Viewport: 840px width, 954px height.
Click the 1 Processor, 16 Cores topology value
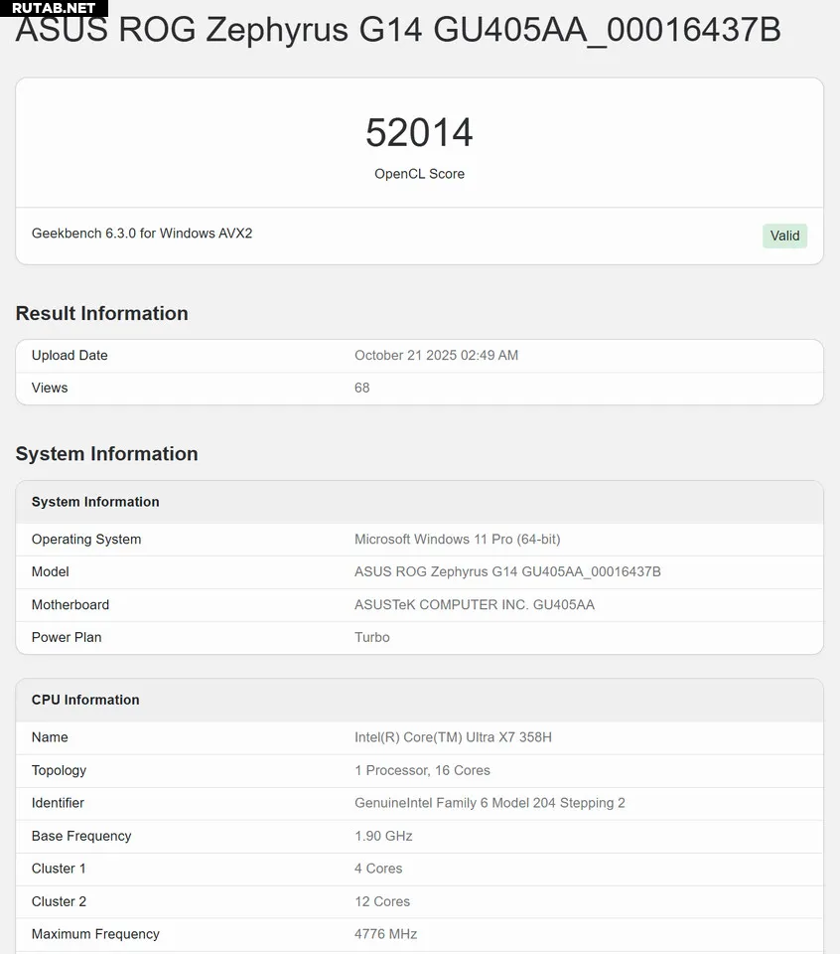pos(422,770)
